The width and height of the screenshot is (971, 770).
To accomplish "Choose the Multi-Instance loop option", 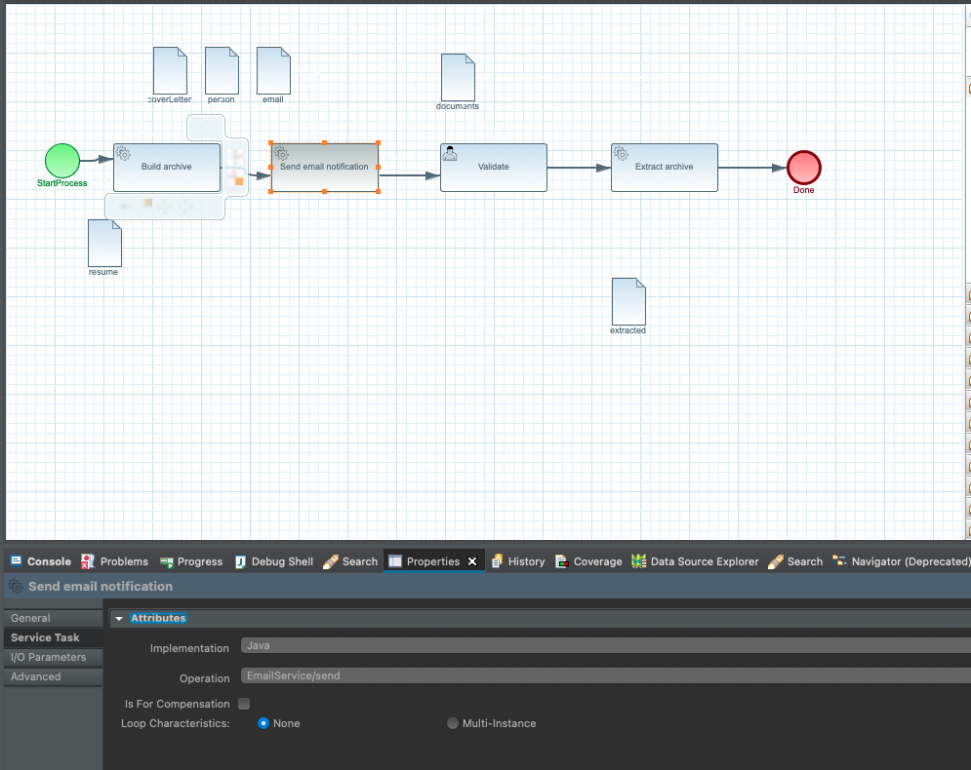I will click(453, 723).
